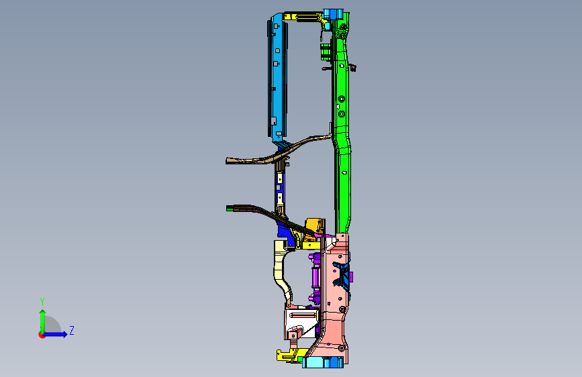
Task: Click the Z axis label on the triad
Action: click(x=72, y=330)
